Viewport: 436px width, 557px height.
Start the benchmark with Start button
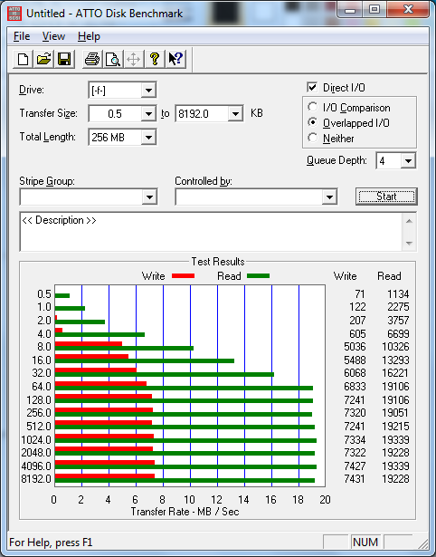tap(386, 197)
